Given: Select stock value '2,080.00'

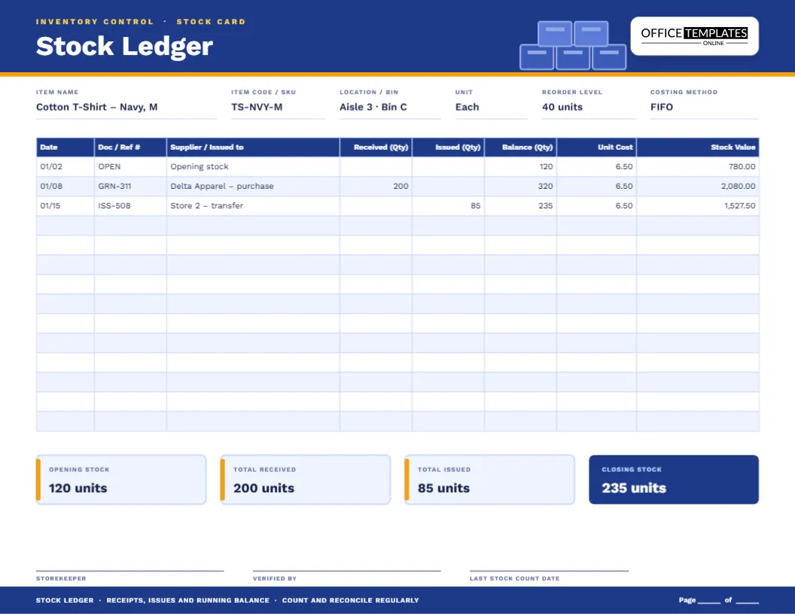Looking at the screenshot, I should click(698, 186).
